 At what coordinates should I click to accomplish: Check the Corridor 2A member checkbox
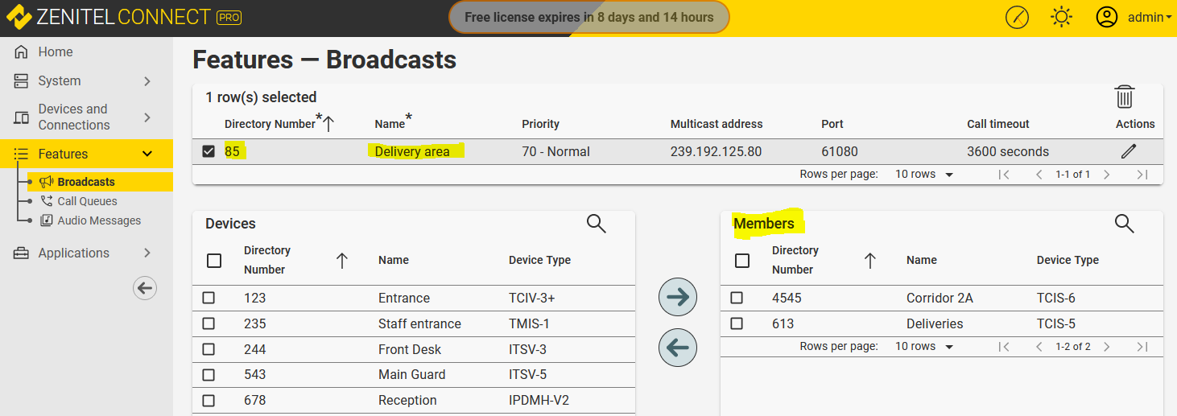(x=737, y=298)
